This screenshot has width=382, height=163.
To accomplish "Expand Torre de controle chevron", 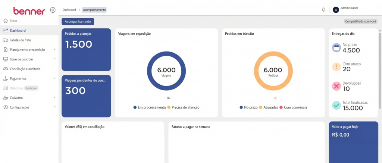I will point(54,59).
